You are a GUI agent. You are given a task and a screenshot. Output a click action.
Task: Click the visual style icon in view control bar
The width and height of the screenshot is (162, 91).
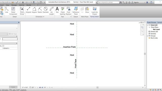(33, 87)
